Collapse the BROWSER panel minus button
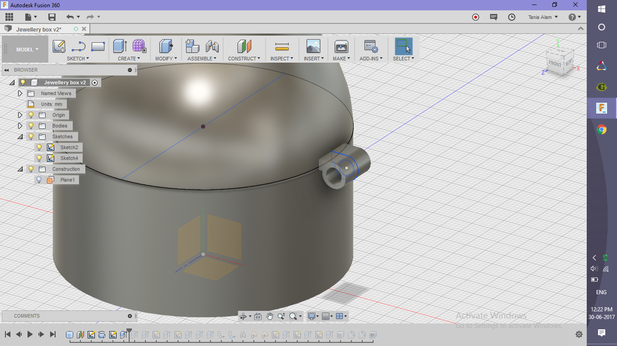 click(x=130, y=70)
